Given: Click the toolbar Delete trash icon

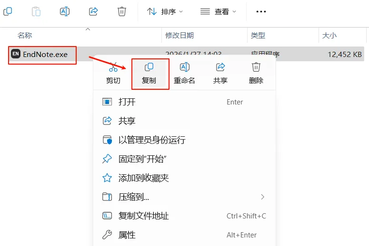Looking at the screenshot, I should coord(122,11).
